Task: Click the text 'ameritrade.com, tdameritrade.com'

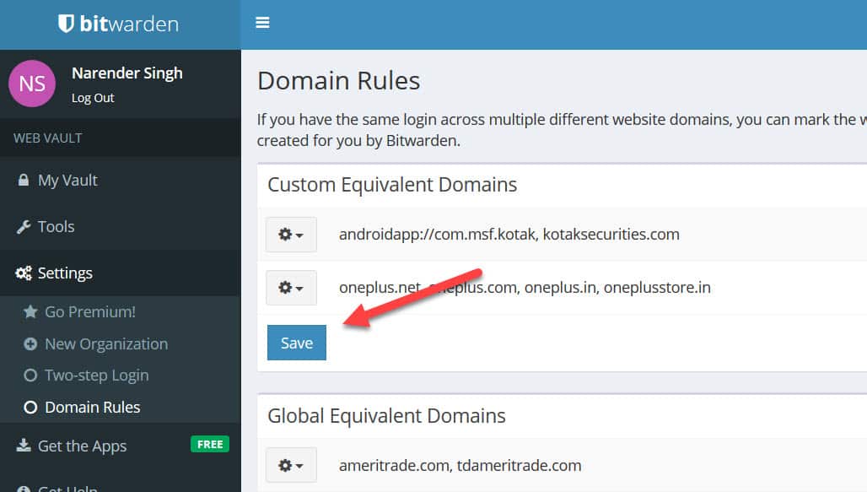Action: coord(460,466)
